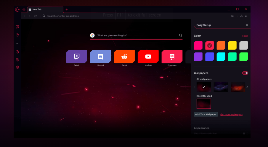Go back with the back arrow
The width and height of the screenshot is (268, 147).
click(x=25, y=16)
